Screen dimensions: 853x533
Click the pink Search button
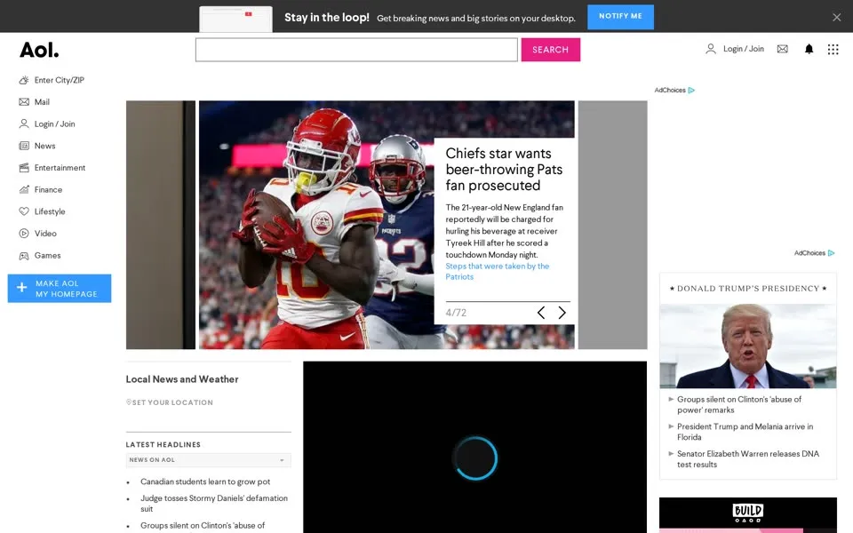point(551,50)
